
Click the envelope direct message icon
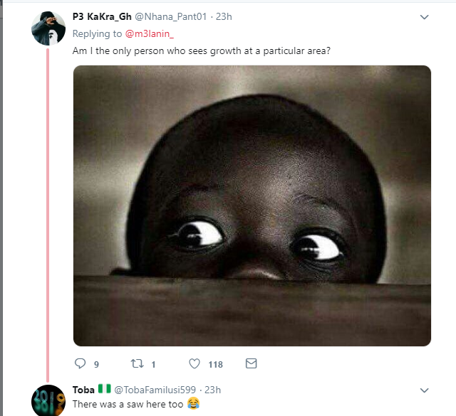pyautogui.click(x=251, y=364)
